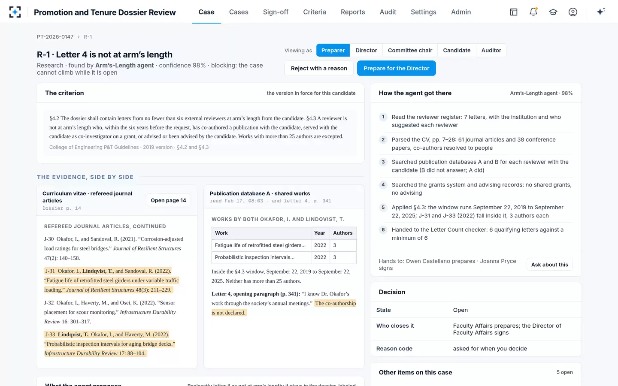Select the Case tab

click(x=206, y=12)
